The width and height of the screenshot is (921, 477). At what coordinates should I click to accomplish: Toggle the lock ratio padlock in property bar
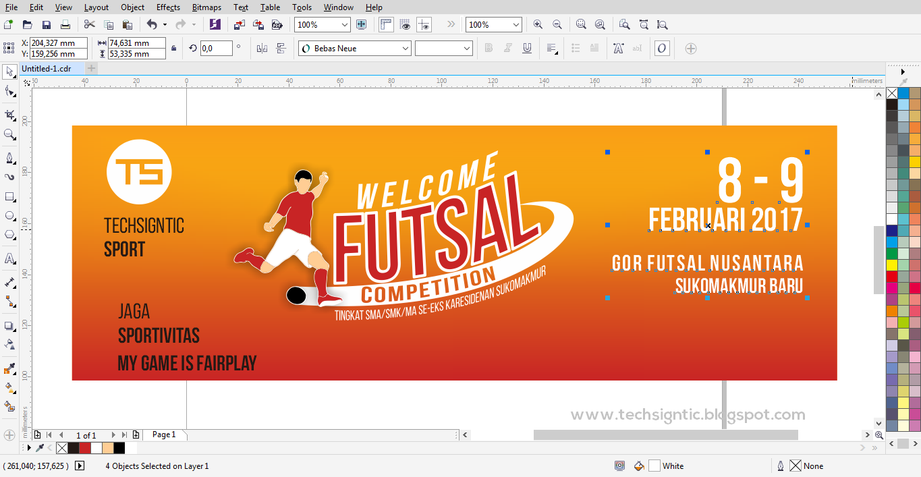click(x=173, y=48)
